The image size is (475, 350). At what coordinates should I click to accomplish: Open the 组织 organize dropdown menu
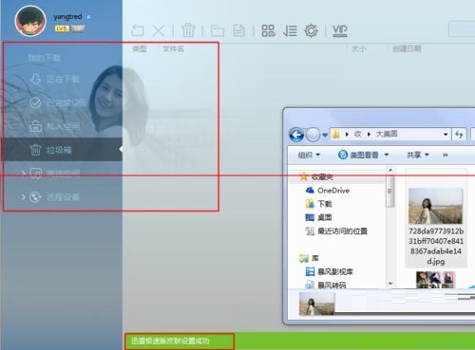pos(309,155)
